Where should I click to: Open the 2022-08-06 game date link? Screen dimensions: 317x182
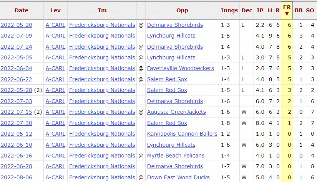(17, 177)
